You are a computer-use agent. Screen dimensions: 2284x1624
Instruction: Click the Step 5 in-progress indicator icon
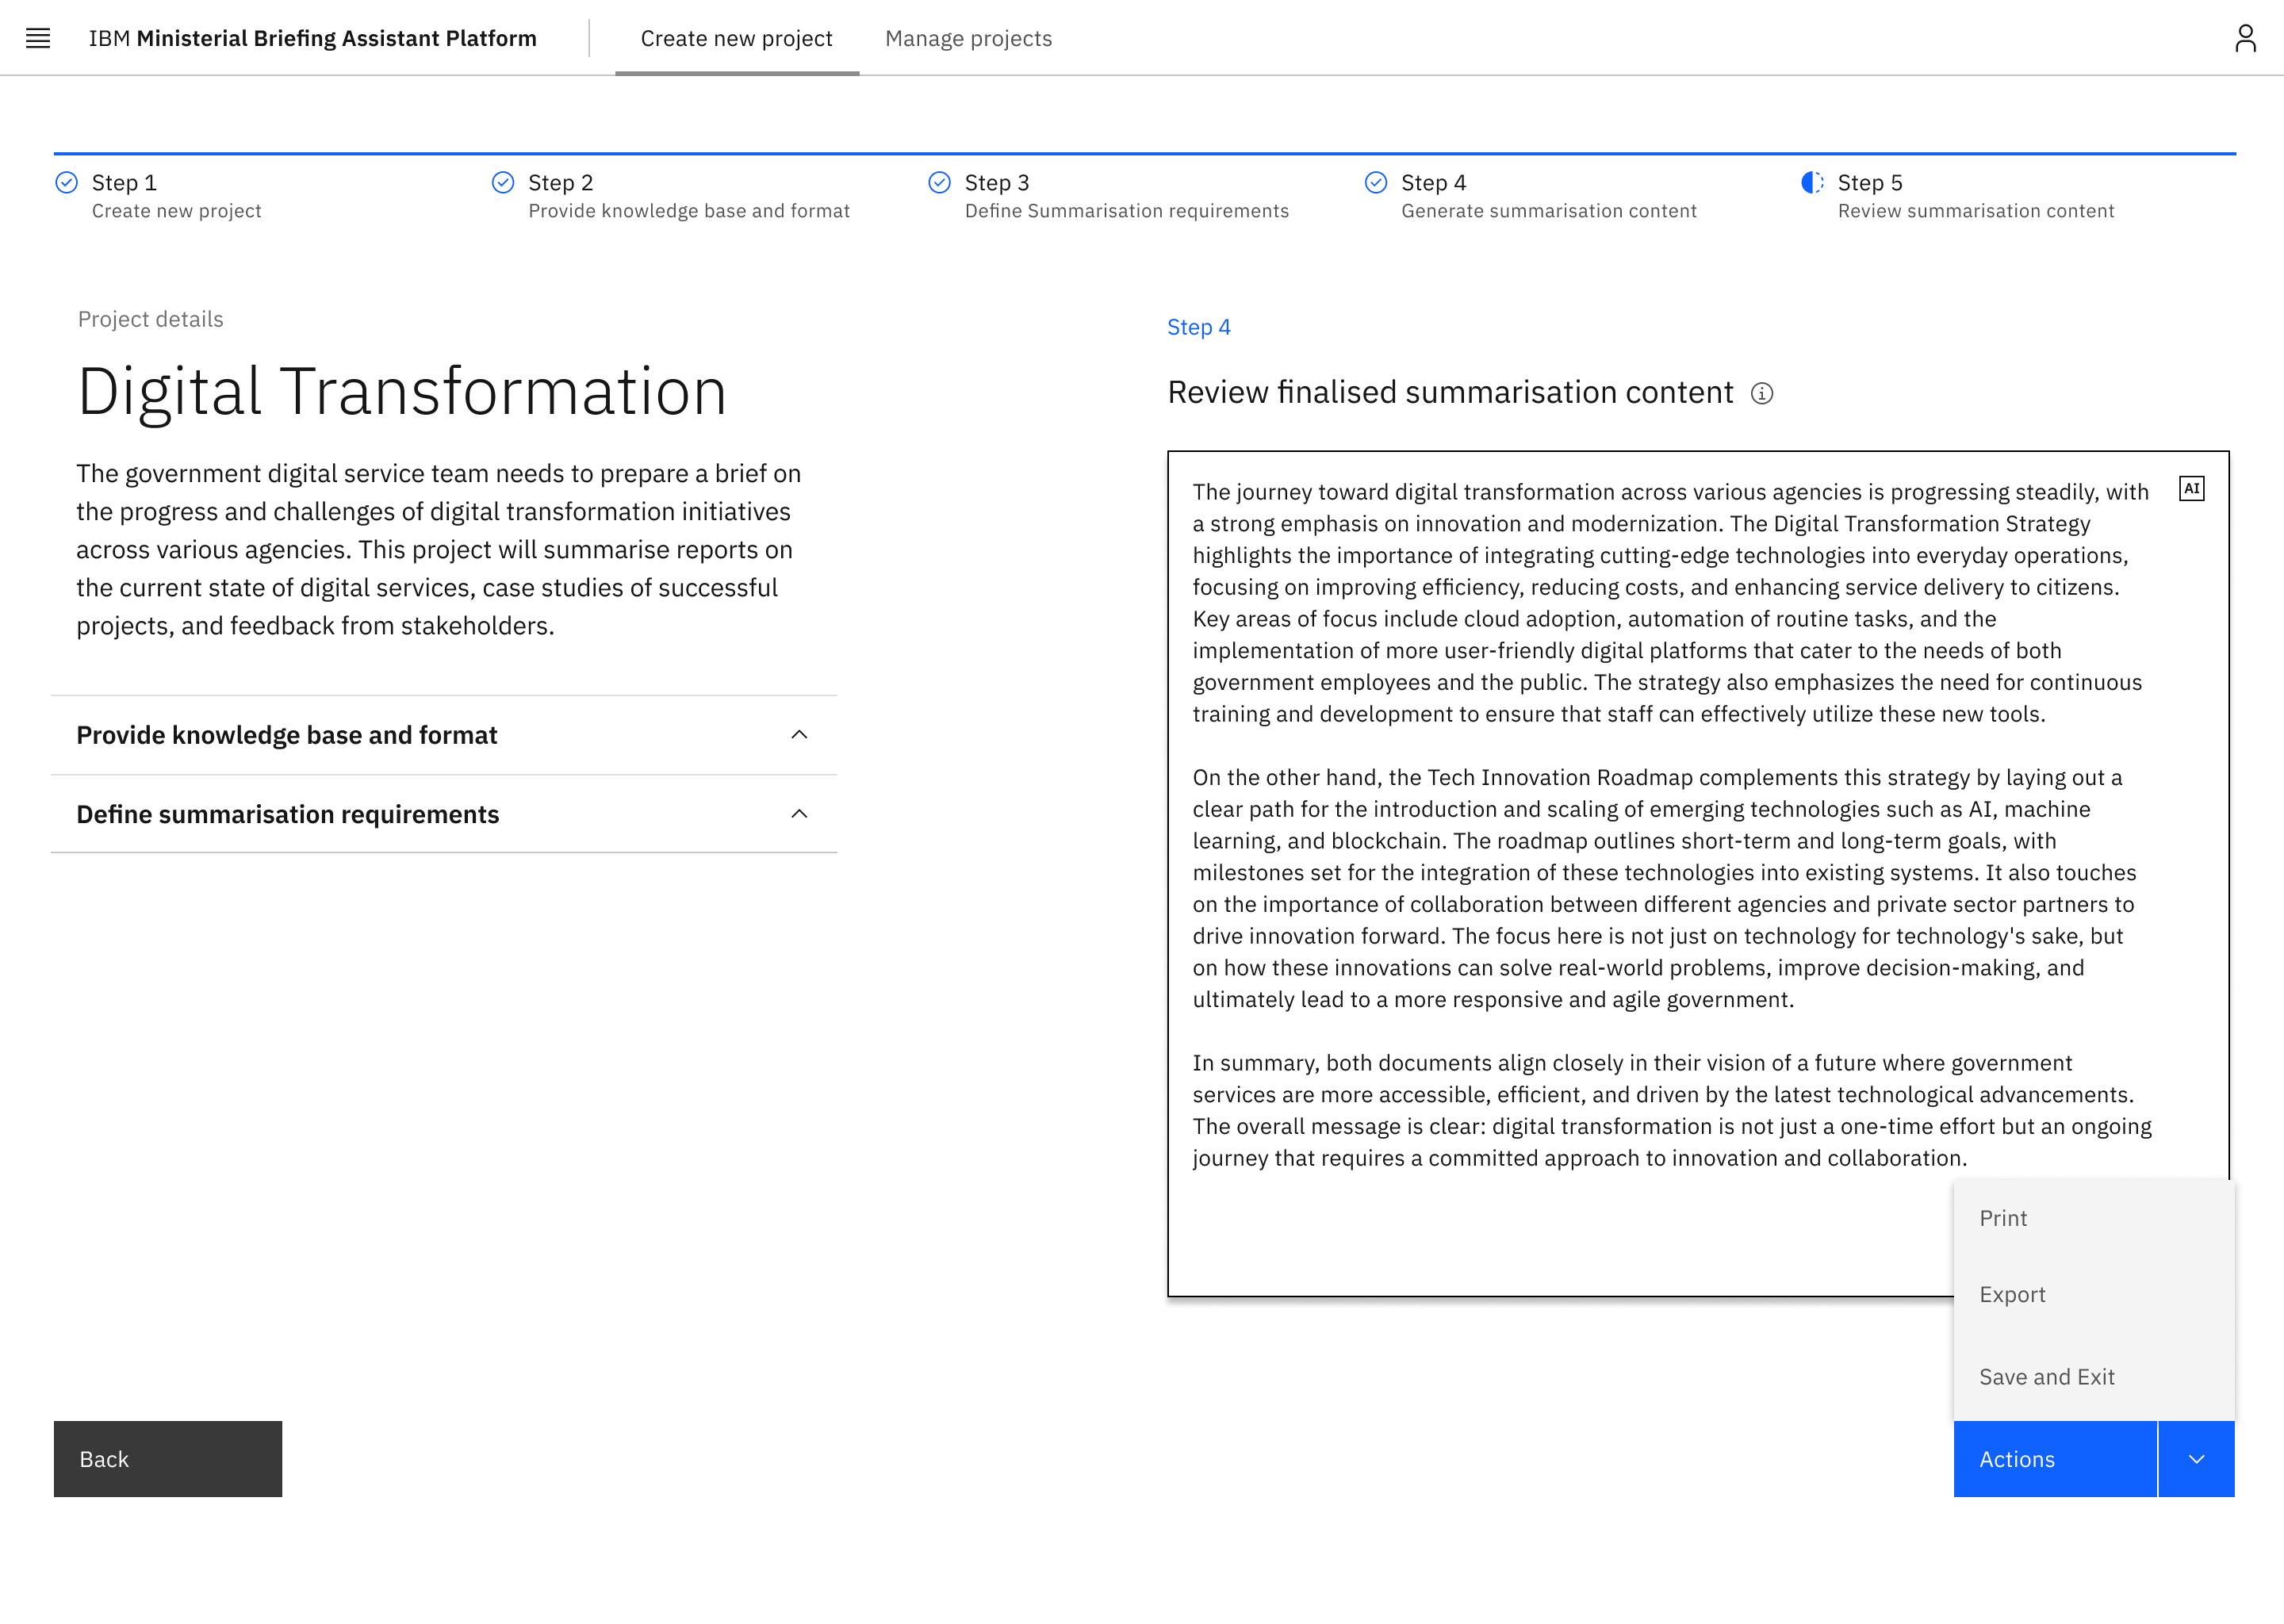click(1812, 182)
